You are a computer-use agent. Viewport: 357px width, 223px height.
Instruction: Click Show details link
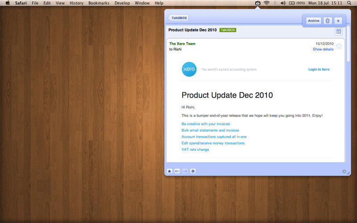(x=323, y=49)
